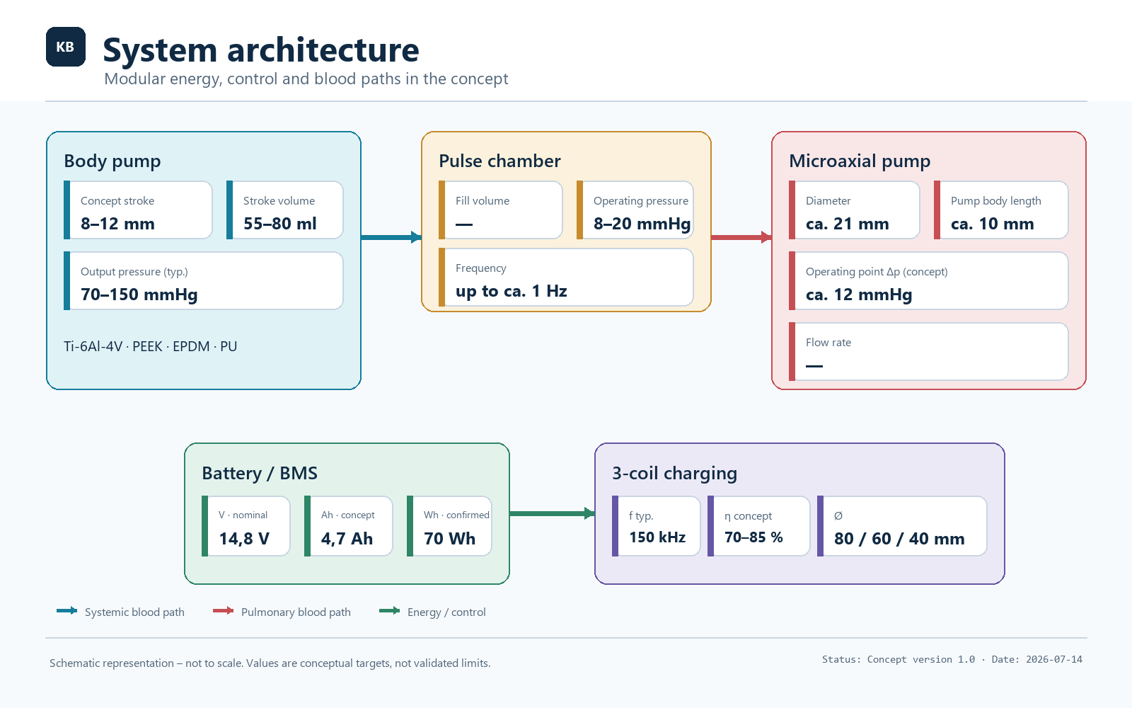Click the Flow rate card in Microaxial pump
The image size is (1132, 708).
929,352
